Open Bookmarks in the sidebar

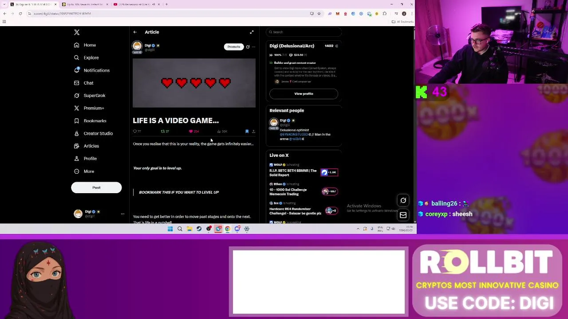tap(90, 121)
